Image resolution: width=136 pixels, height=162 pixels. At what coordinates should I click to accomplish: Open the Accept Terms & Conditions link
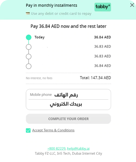[53, 130]
